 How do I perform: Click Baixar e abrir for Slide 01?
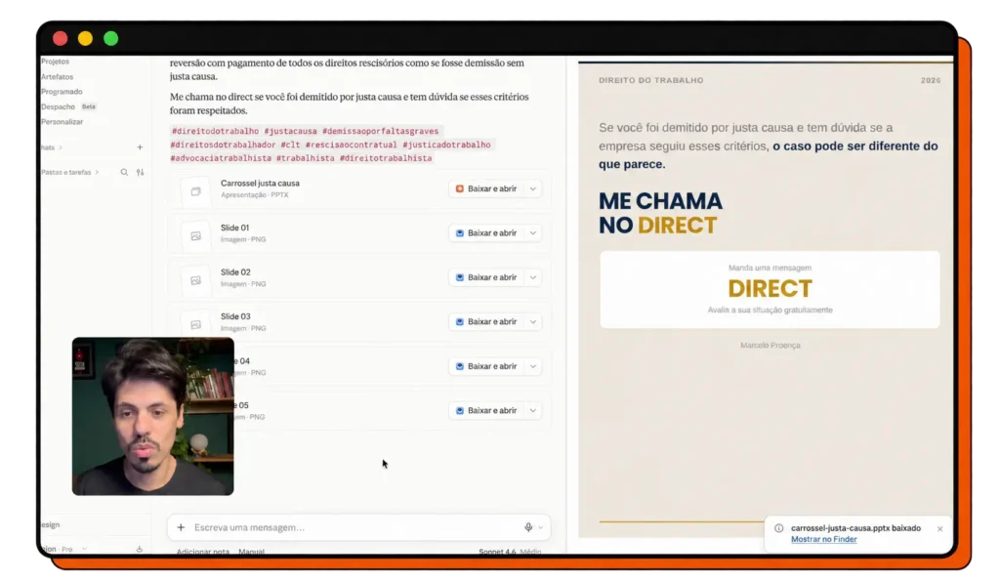pos(486,233)
